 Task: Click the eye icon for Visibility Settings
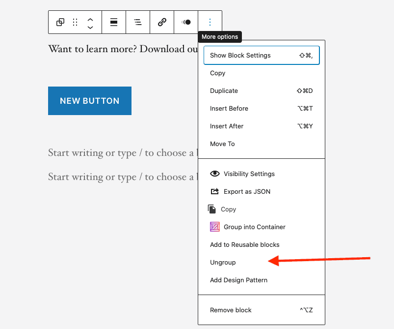pyautogui.click(x=214, y=174)
